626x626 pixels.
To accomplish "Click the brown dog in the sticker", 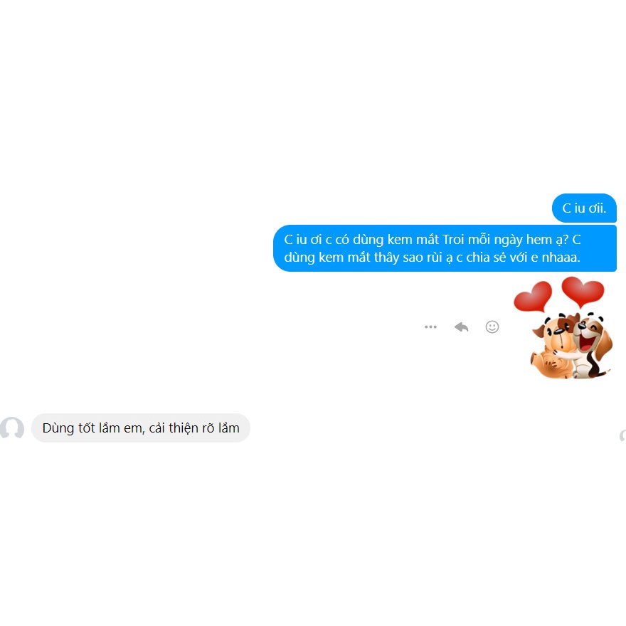I will pos(553,347).
